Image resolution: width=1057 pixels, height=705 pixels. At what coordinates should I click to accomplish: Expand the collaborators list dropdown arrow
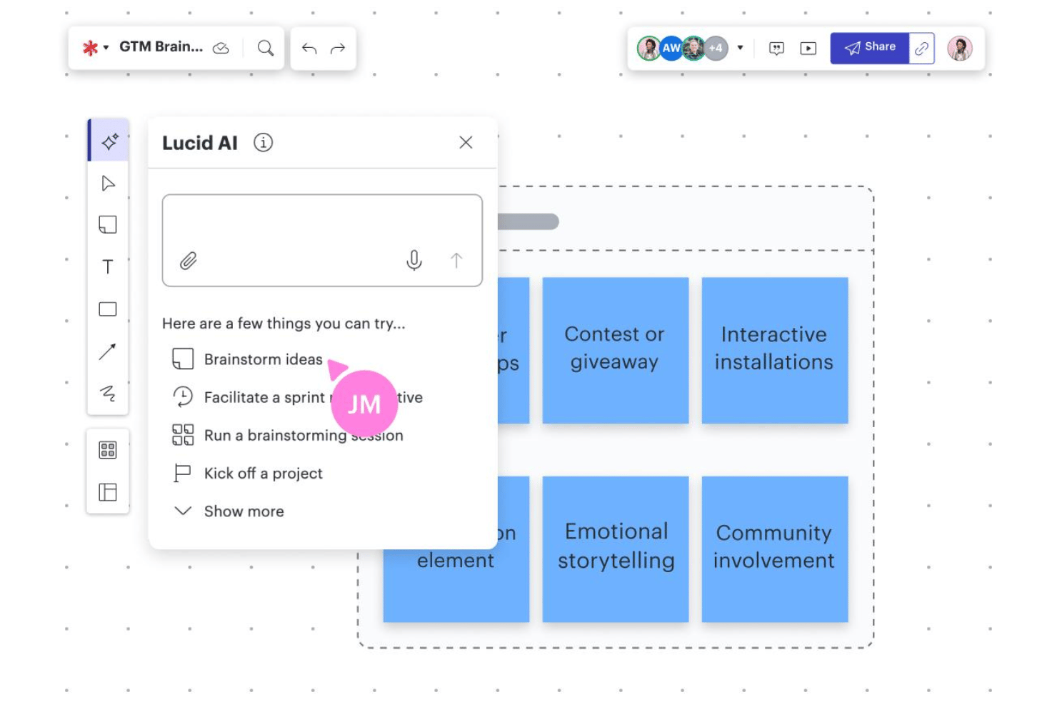740,48
